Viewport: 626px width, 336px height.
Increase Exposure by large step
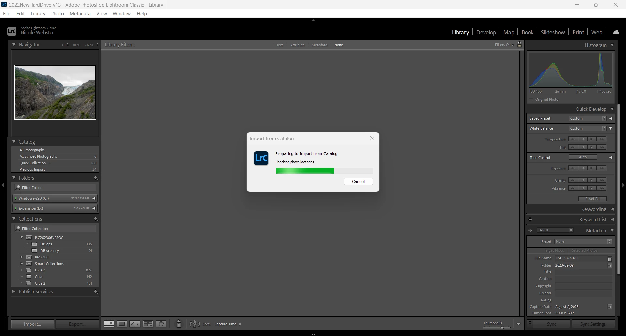(x=602, y=168)
